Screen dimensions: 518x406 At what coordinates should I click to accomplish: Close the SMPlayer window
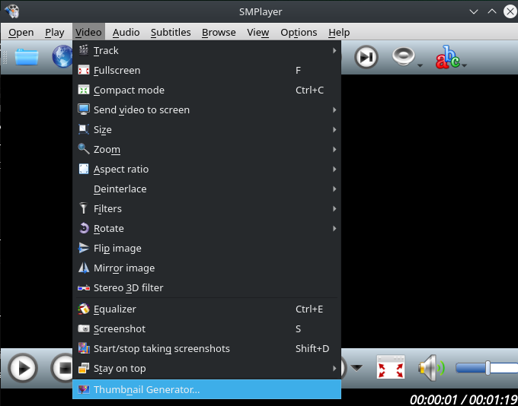(510, 11)
